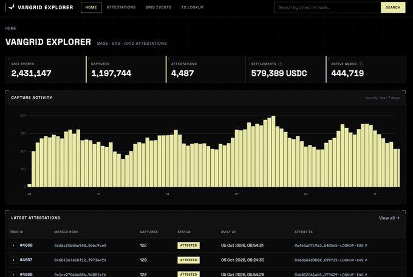The width and height of the screenshot is (413, 277).
Task: Click captures count 122 in row #4668
Action: tap(143, 245)
